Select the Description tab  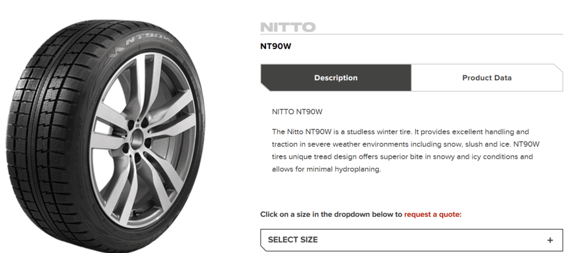(x=336, y=77)
